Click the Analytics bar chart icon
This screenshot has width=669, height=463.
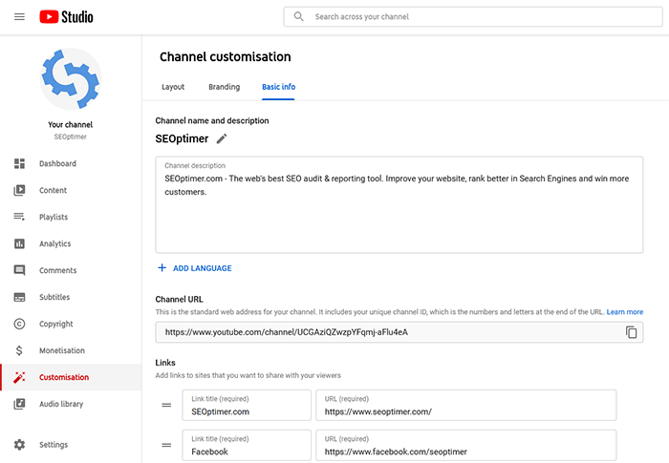click(19, 243)
